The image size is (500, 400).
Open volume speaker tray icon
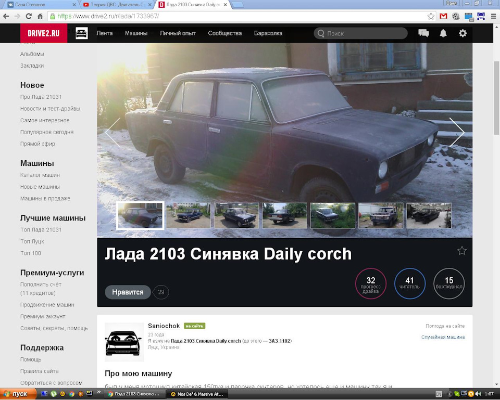[478, 394]
